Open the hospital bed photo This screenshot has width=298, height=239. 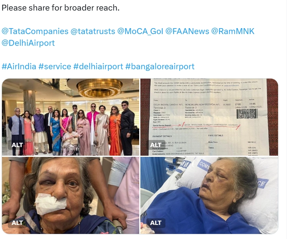pos(209,196)
